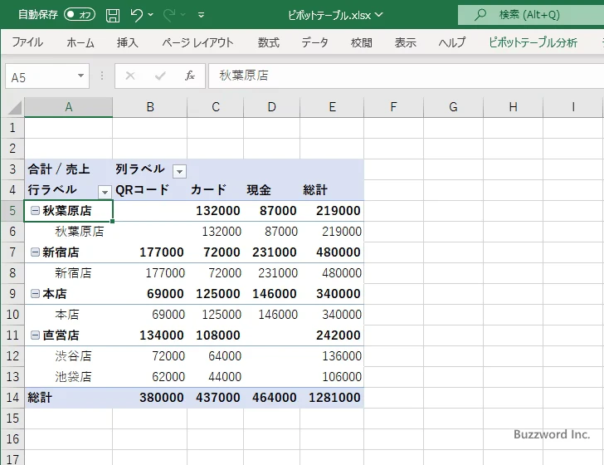Screen dimensions: 604x465
Task: Collapse the 直営店 group
Action: tap(35, 335)
